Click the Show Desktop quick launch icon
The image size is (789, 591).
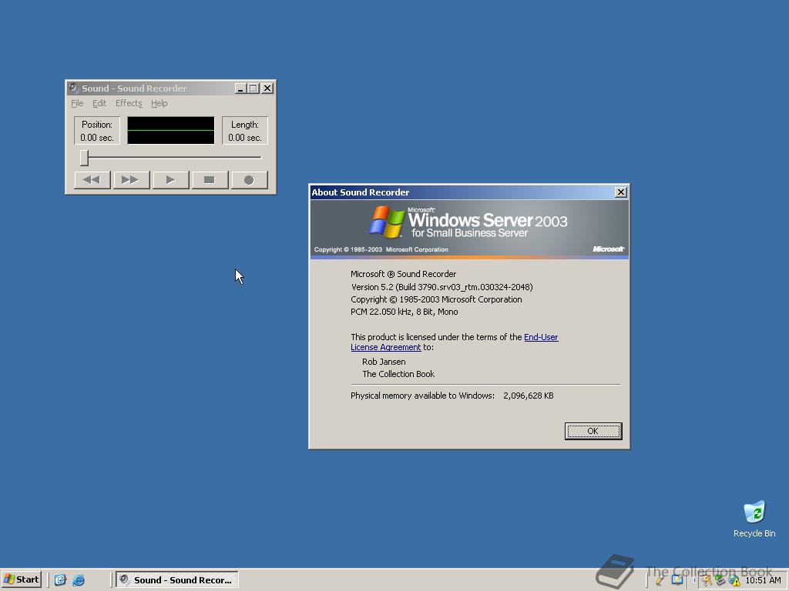60,580
